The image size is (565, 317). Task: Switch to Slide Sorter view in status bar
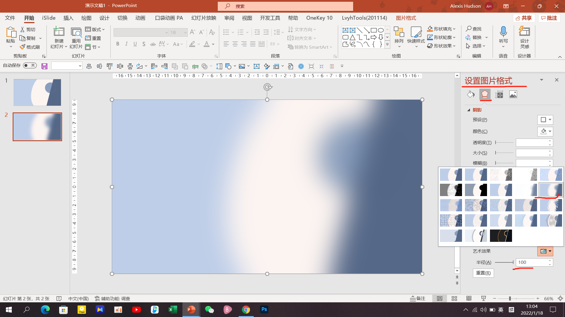[454, 299]
